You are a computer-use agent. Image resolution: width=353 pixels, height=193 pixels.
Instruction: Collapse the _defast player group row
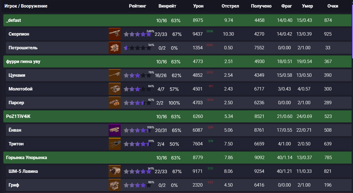point(177,20)
